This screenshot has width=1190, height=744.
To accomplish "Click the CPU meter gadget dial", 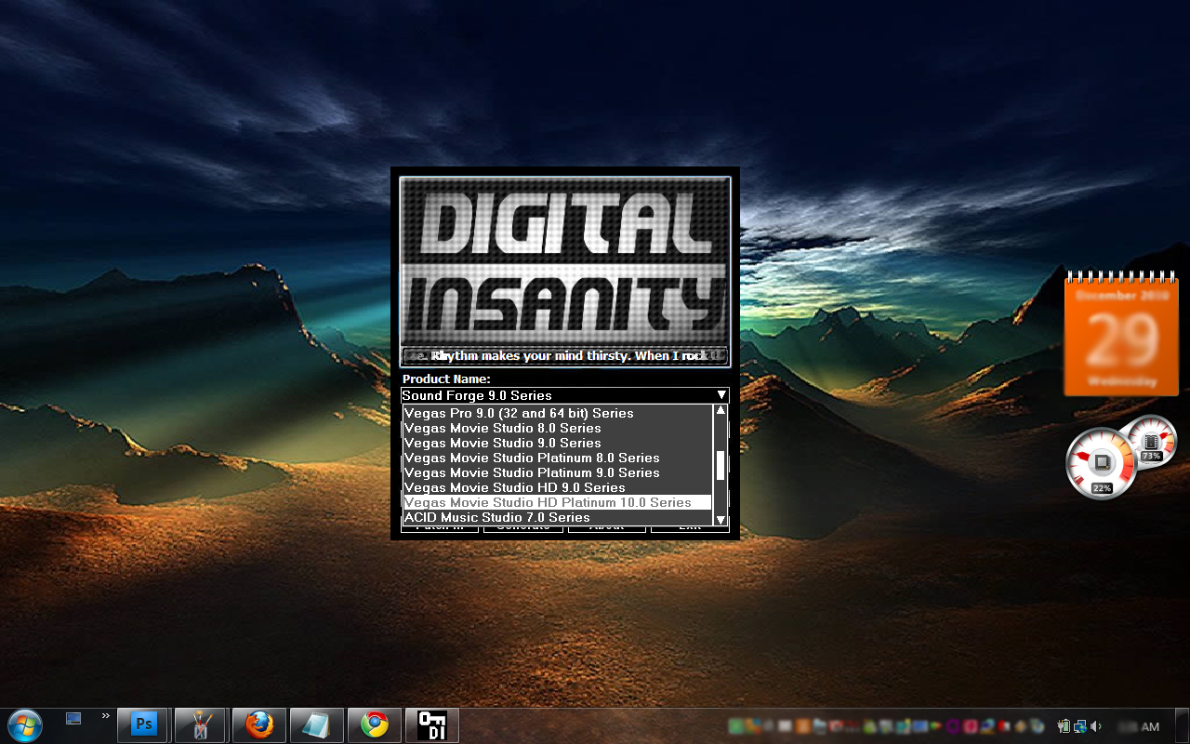I will click(1102, 463).
